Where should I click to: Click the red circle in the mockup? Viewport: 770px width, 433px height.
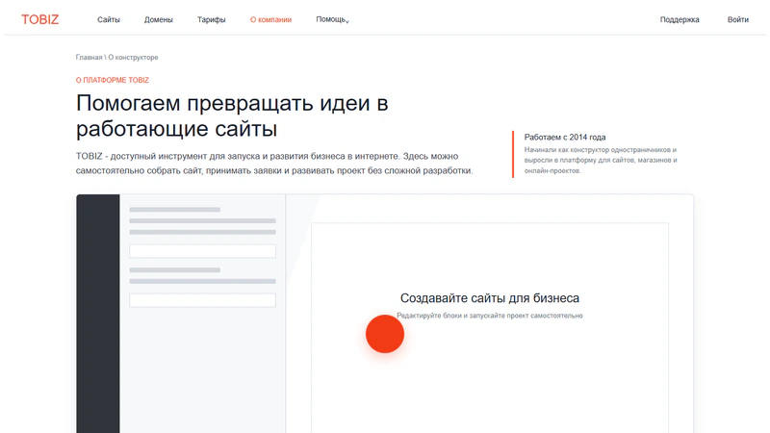(385, 334)
